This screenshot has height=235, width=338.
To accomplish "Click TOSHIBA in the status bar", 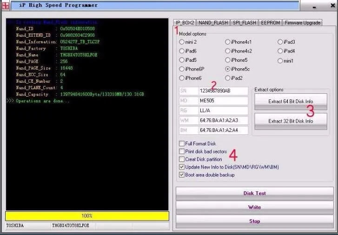I will tap(15, 226).
